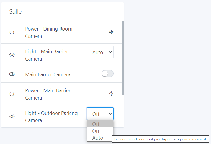Click the Power - Dining Room Camera label
Image resolution: width=211 pixels, height=144 pixels.
49,32
